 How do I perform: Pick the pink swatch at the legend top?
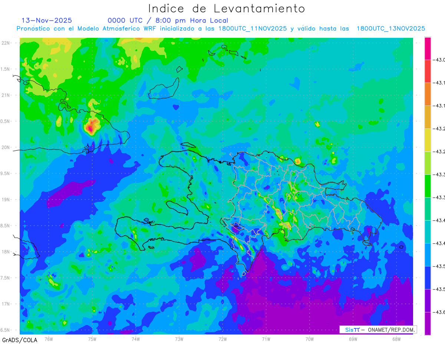point(428,48)
